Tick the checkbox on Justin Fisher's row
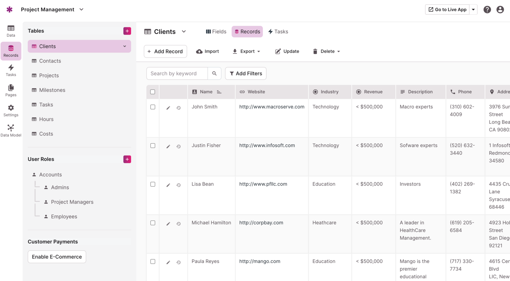Screen dimensions: 510x281 click(x=153, y=145)
